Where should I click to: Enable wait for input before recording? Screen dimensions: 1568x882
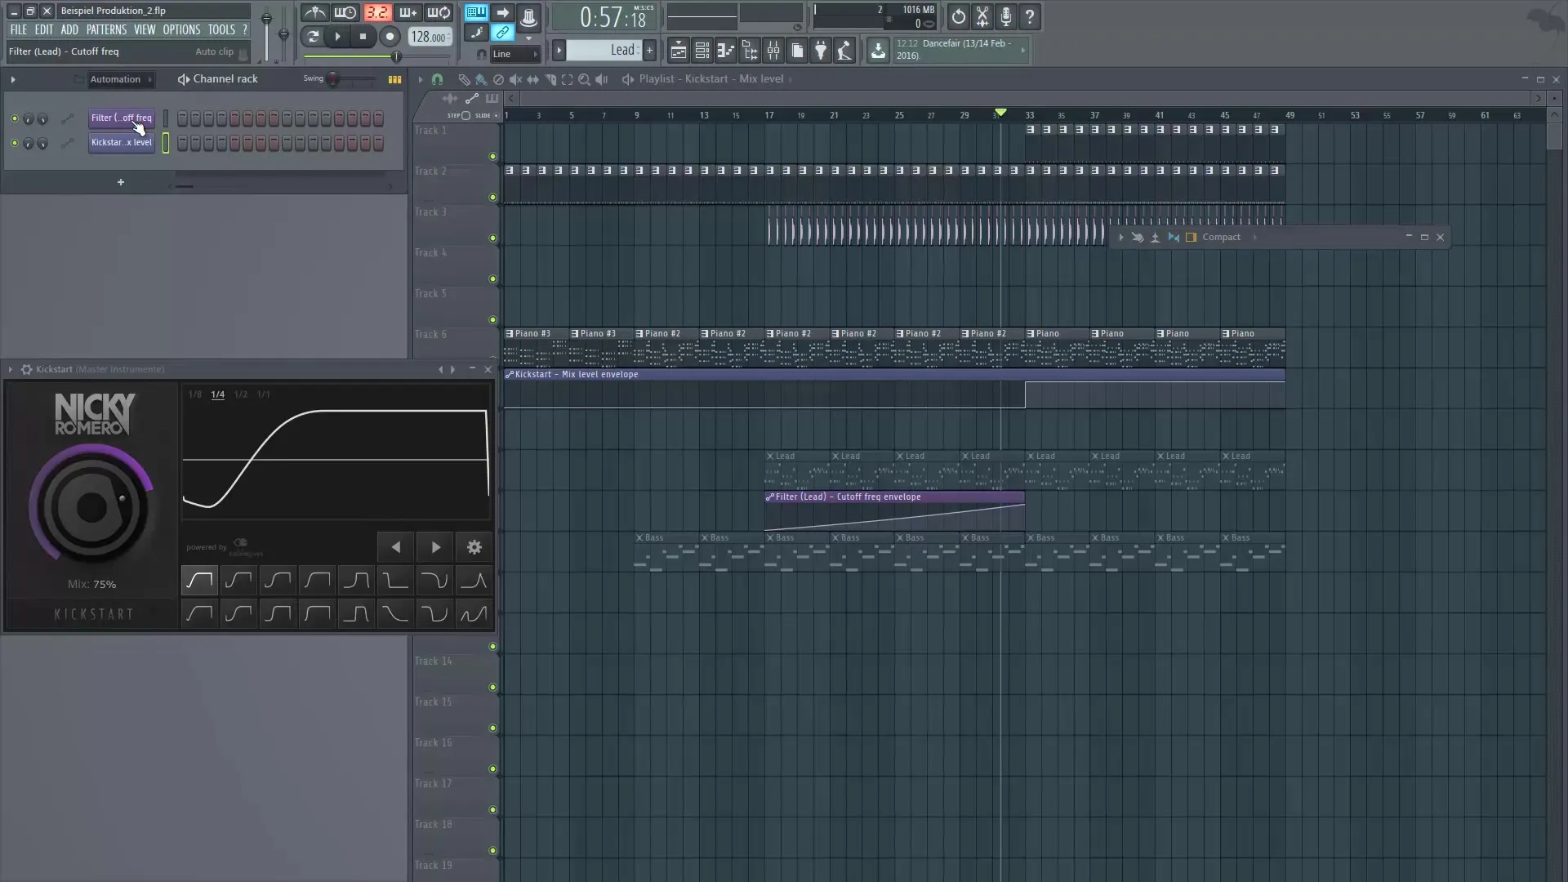pos(345,13)
